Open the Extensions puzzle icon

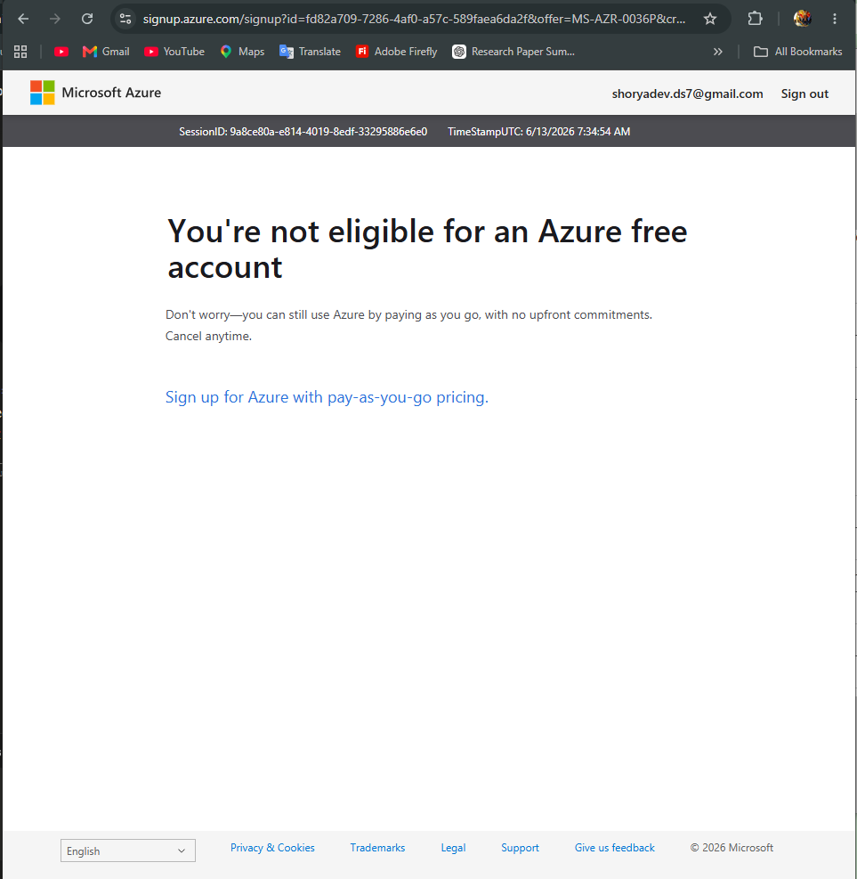pyautogui.click(x=755, y=19)
